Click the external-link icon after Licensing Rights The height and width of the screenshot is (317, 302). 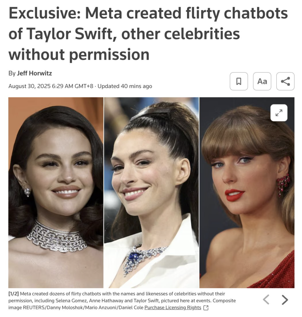pos(206,308)
